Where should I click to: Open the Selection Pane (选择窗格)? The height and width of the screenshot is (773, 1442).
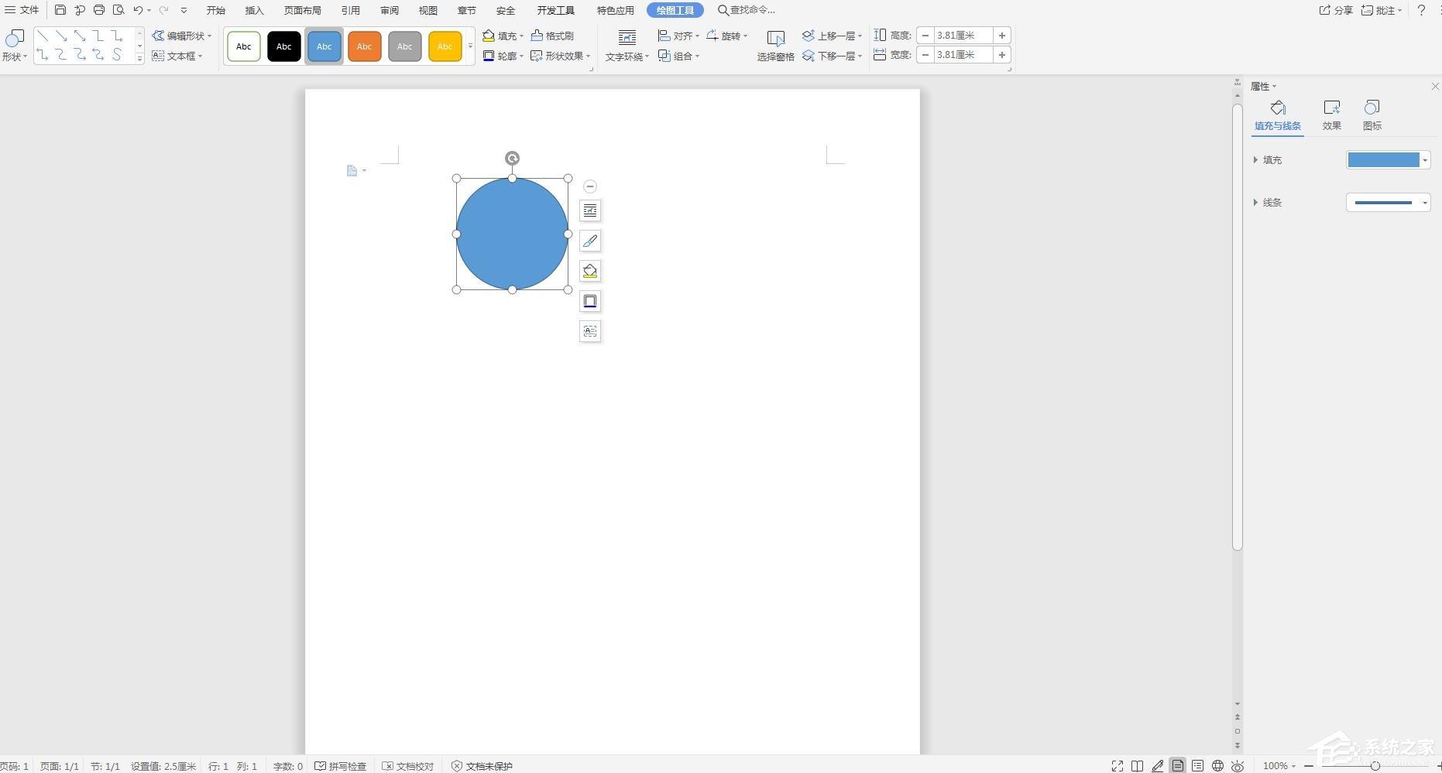775,46
